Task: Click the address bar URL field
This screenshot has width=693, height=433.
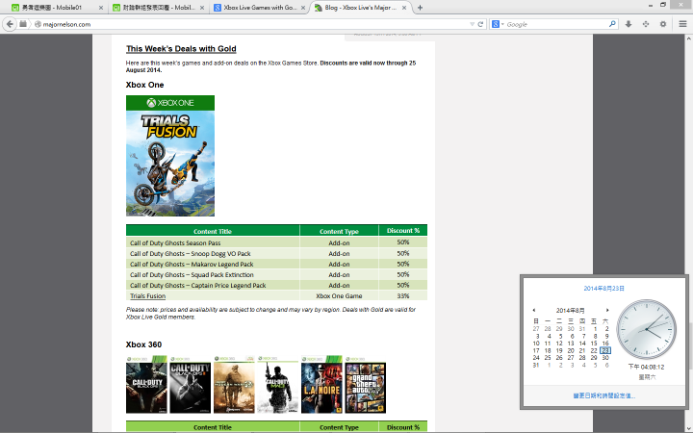Action: [252, 24]
